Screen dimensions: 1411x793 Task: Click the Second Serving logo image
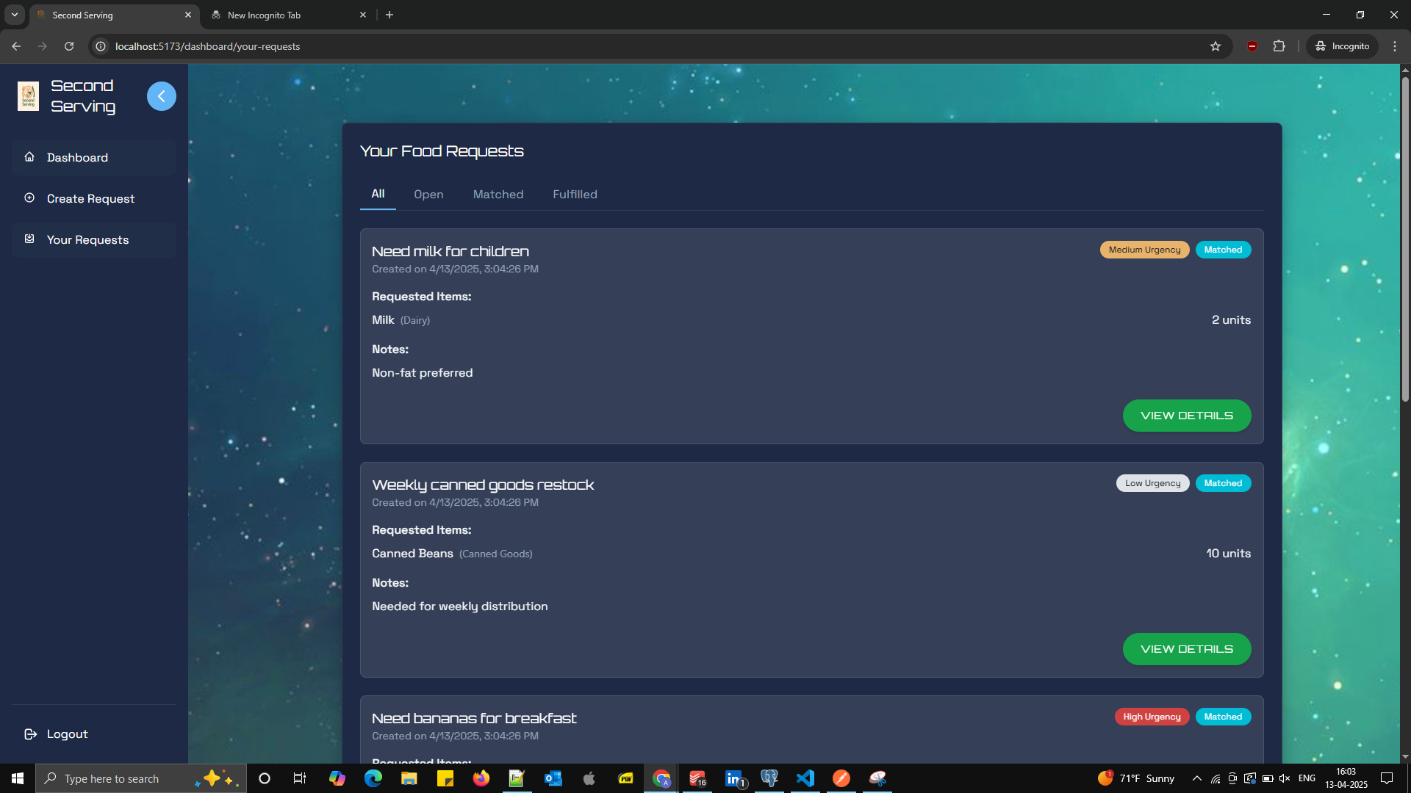pyautogui.click(x=28, y=96)
